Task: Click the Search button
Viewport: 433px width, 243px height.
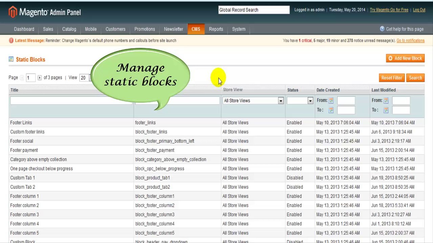Action: pyautogui.click(x=415, y=78)
